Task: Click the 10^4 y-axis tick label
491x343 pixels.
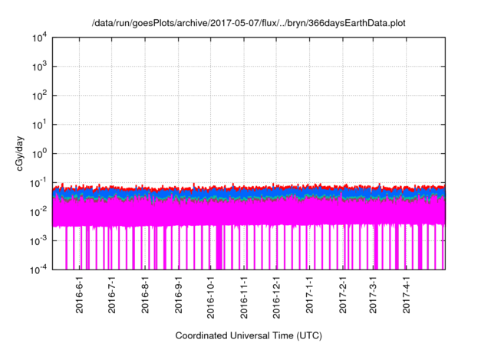Action: (x=39, y=38)
